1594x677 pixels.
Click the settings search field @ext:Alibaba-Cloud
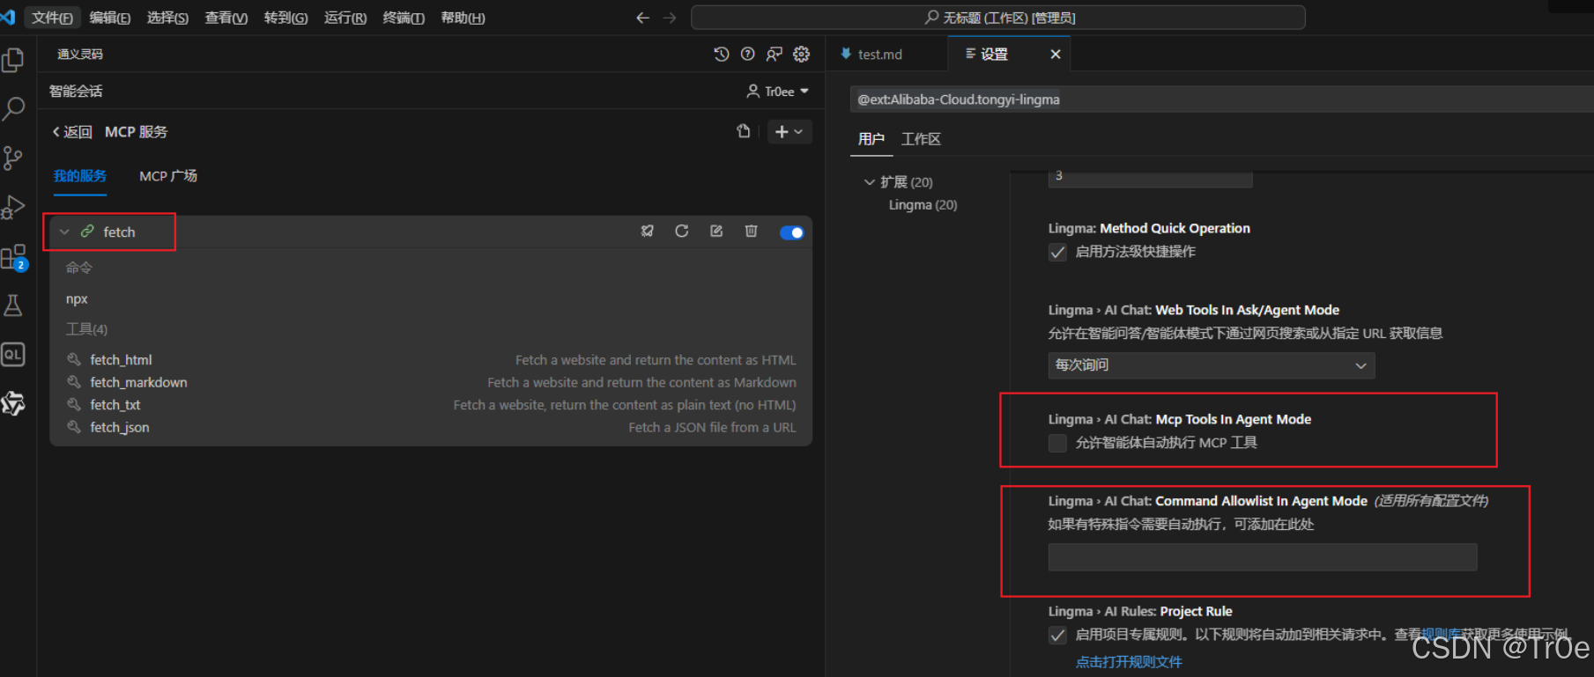[x=1221, y=99]
